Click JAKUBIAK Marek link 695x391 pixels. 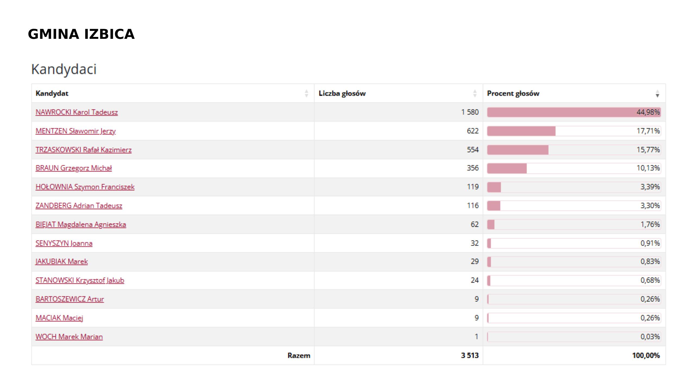coord(62,261)
